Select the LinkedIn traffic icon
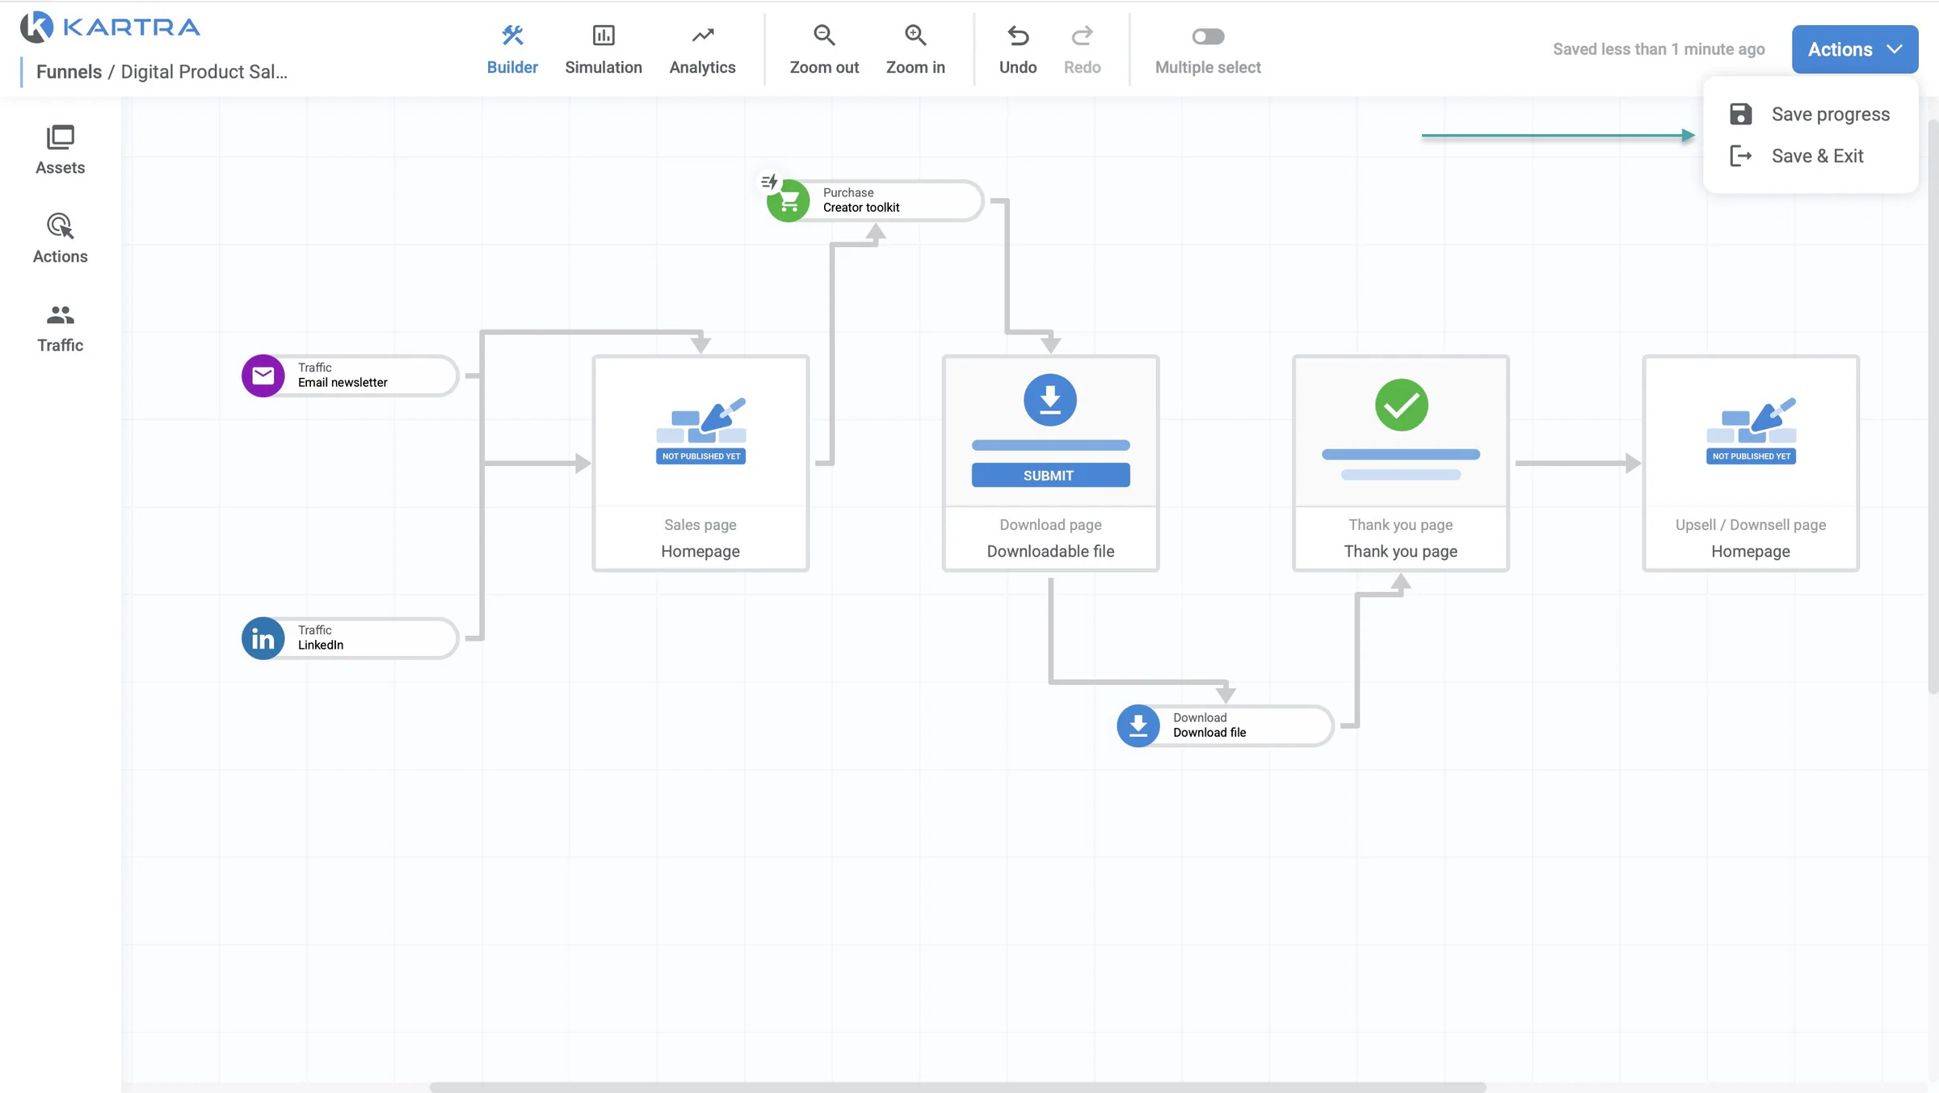Image resolution: width=1939 pixels, height=1093 pixels. coord(263,638)
